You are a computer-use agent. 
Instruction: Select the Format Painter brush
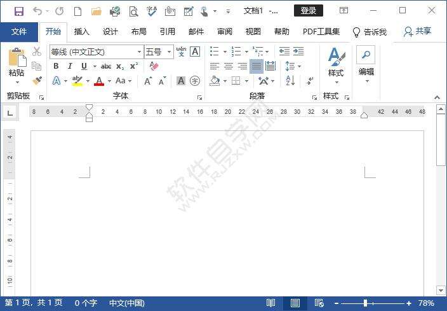tap(37, 81)
